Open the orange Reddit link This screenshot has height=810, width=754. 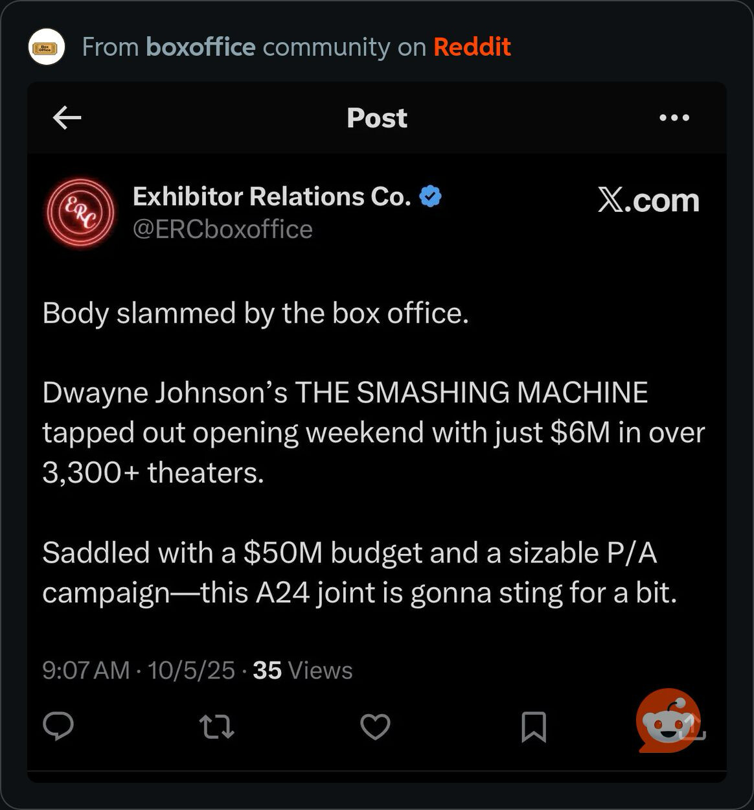tap(472, 47)
